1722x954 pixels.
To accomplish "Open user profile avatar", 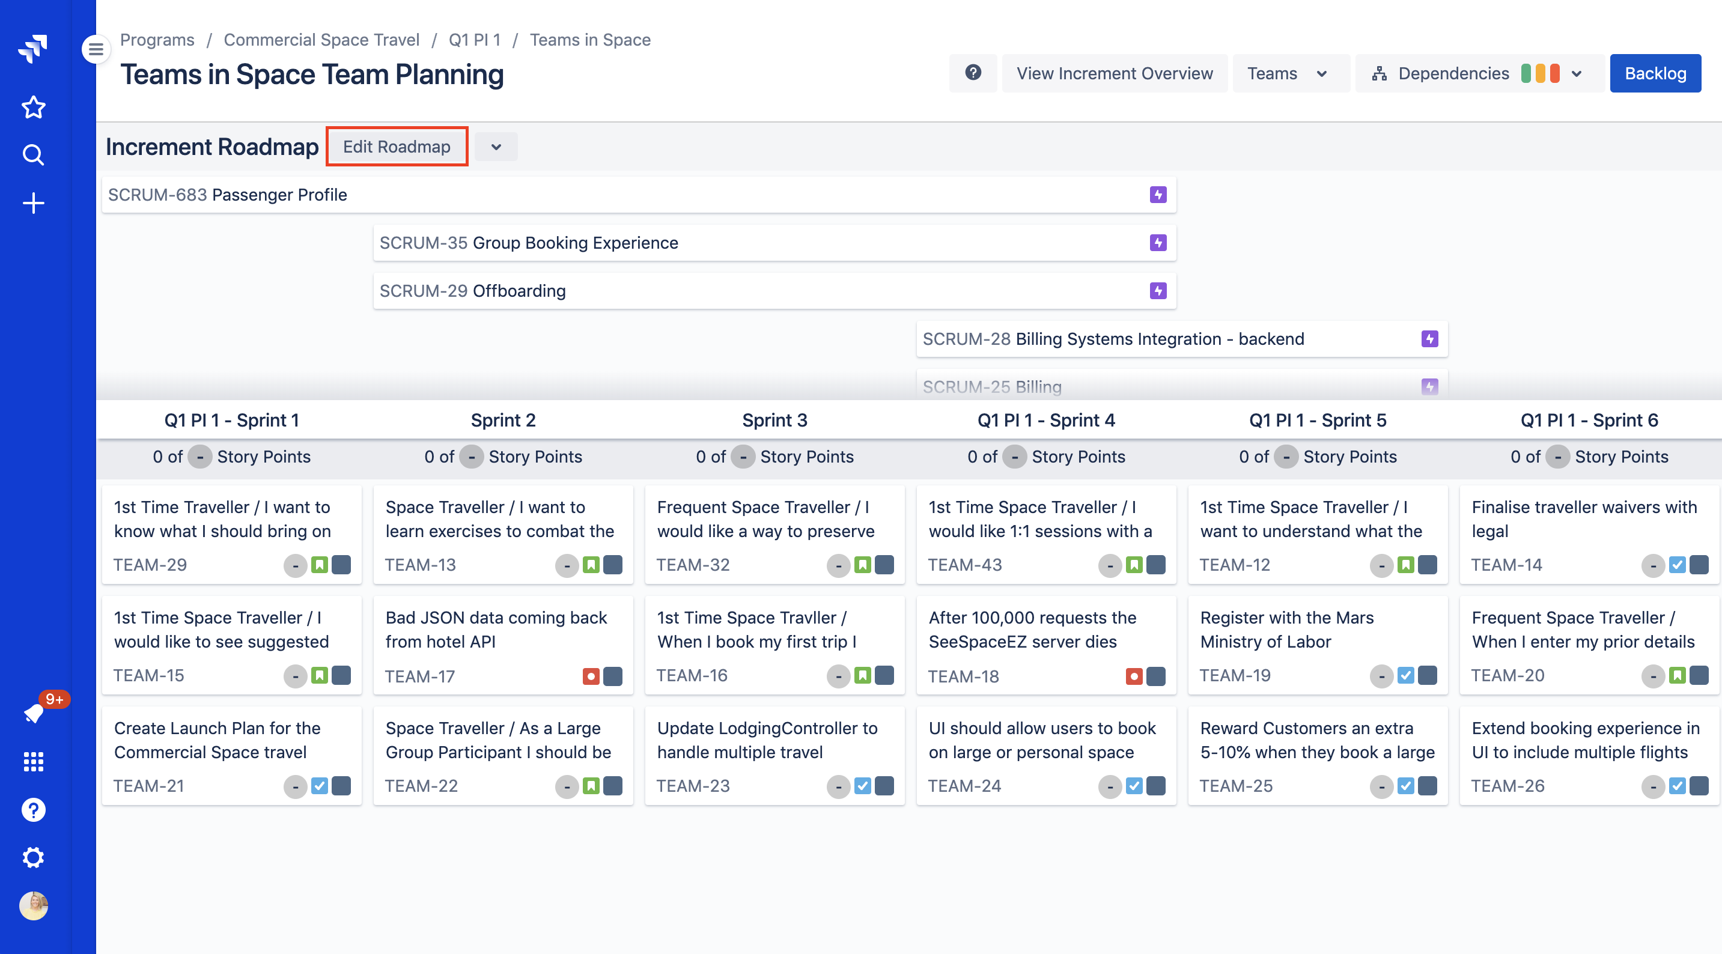I will [x=33, y=906].
